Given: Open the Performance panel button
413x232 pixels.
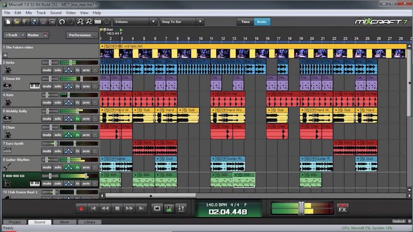Looking at the screenshot, I should (x=82, y=35).
